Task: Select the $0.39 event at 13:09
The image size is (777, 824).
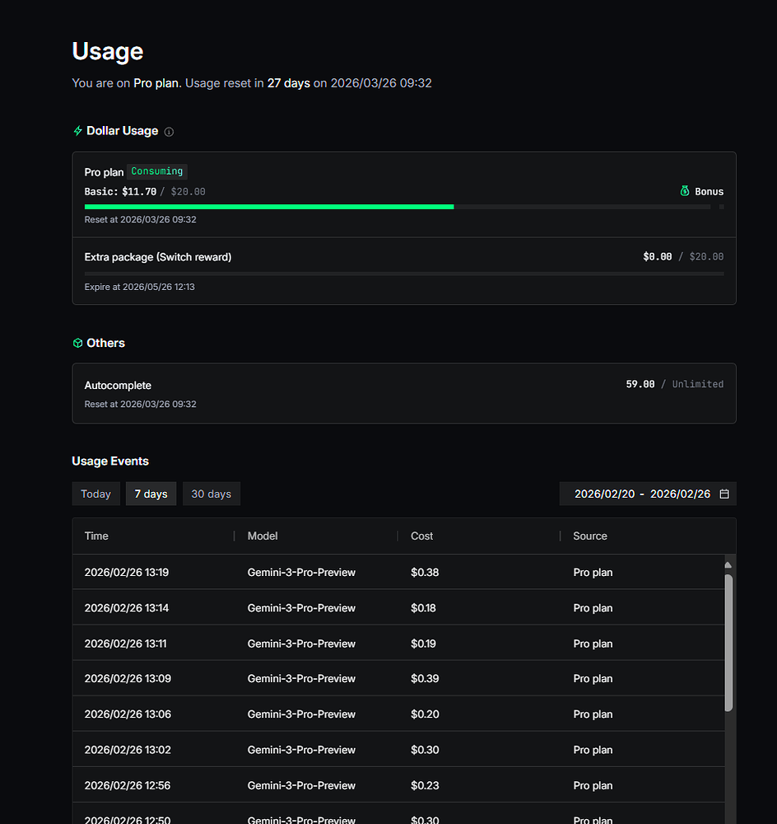Action: (x=398, y=678)
